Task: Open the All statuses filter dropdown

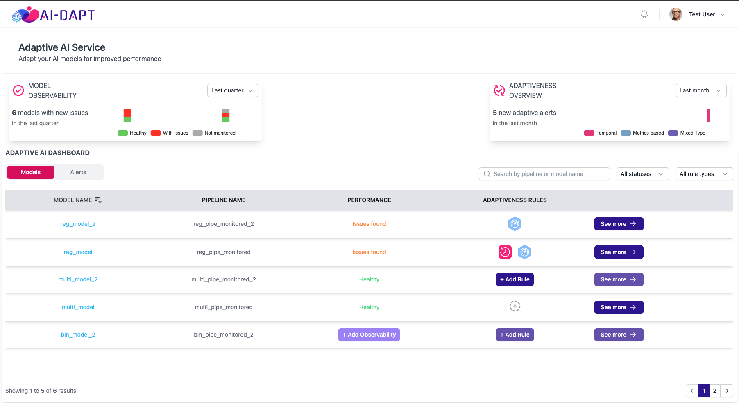Action: [x=643, y=174]
